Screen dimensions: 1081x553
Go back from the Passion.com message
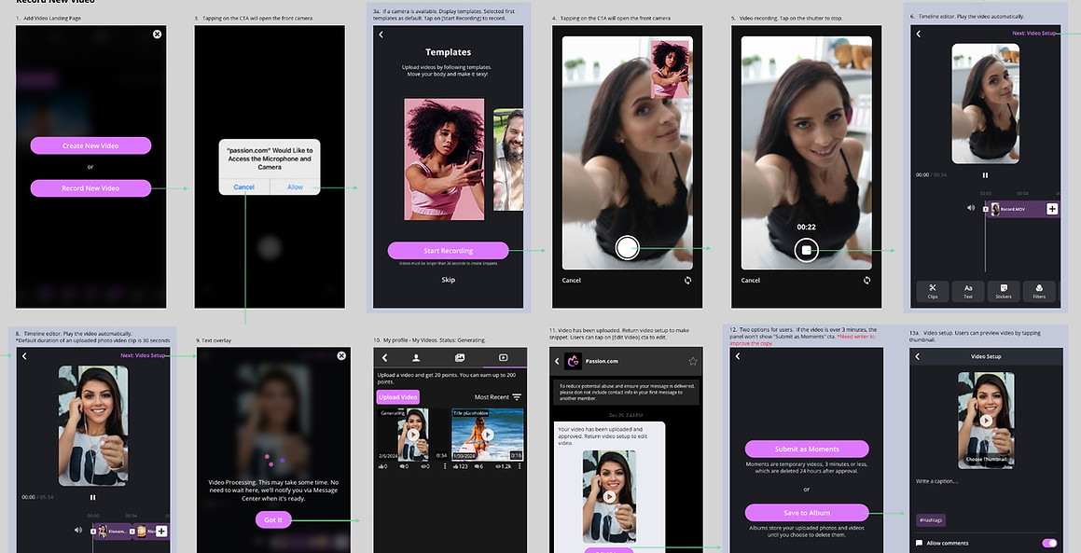pyautogui.click(x=557, y=361)
